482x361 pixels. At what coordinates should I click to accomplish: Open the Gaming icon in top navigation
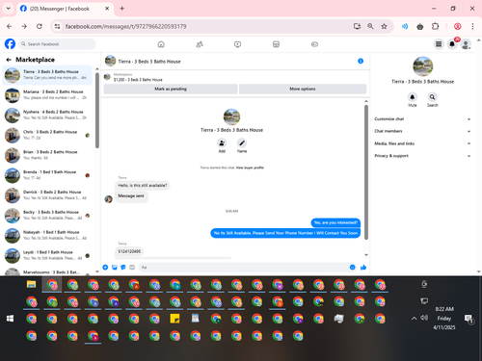pyautogui.click(x=314, y=44)
